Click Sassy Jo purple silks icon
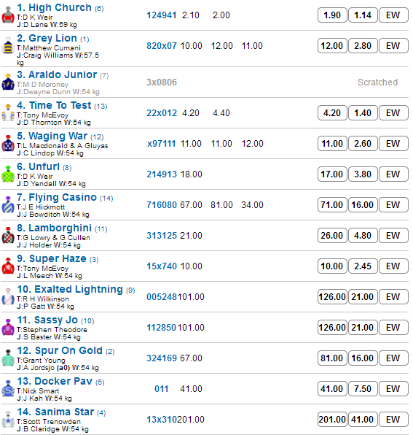 [8, 328]
